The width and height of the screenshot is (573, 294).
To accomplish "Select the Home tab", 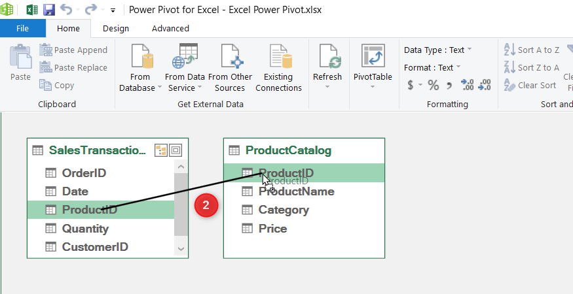I will tap(68, 29).
